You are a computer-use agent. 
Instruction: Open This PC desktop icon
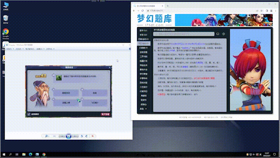pos(5,6)
